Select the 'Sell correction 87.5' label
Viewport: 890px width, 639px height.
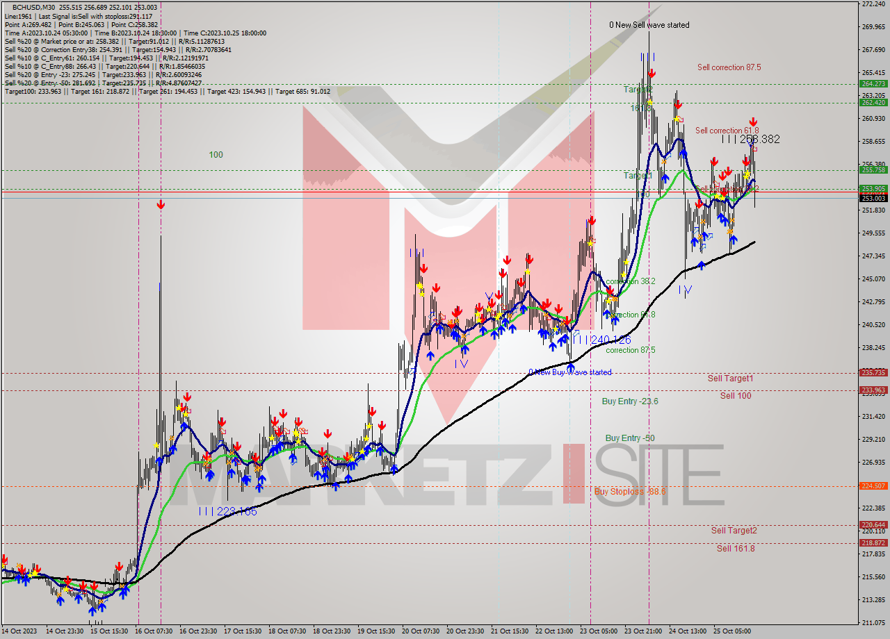729,67
